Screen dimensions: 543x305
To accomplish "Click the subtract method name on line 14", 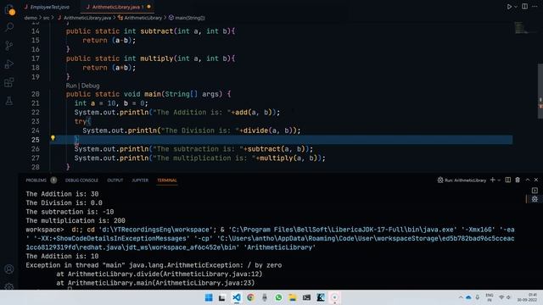I will [156, 31].
